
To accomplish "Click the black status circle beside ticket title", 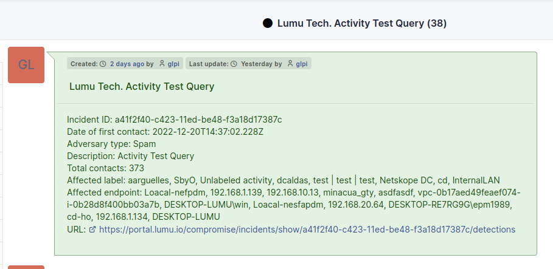I will (267, 24).
